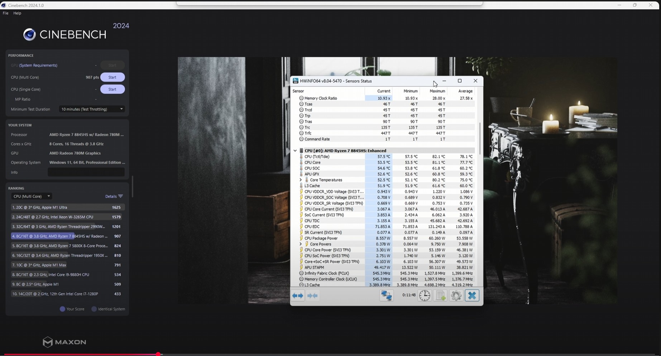
Task: Click the CPU chip icon beside AMD Ryzen 7 8845HS header
Action: pyautogui.click(x=301, y=151)
